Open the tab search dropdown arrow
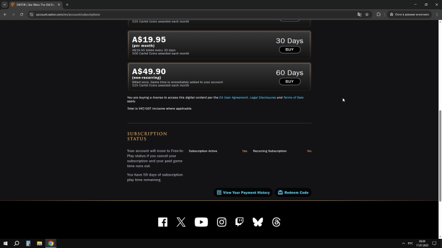 [5, 5]
